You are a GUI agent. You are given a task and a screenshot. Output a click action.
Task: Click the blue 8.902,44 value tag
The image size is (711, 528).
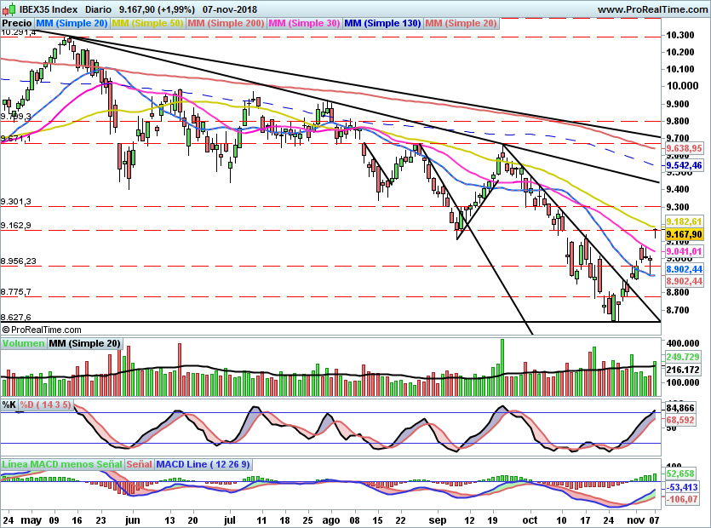[685, 269]
